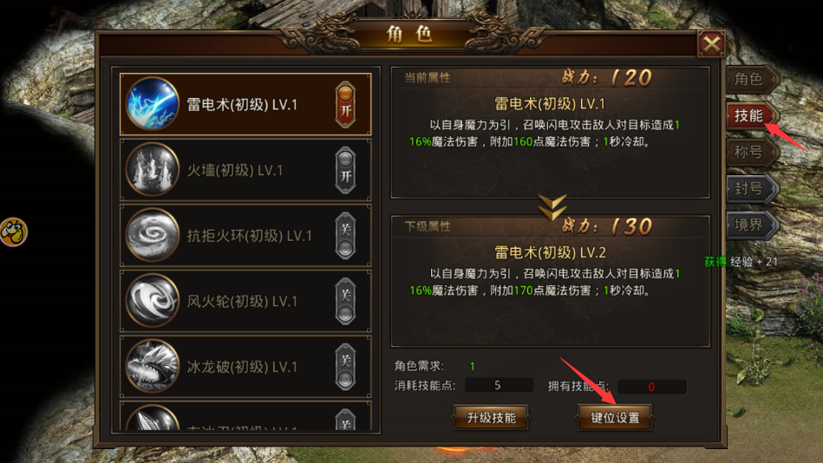
Task: Close the 角色 panel with the X
Action: [x=711, y=44]
